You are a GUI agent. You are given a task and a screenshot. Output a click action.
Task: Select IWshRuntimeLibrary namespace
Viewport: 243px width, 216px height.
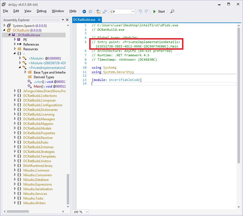click(x=38, y=166)
